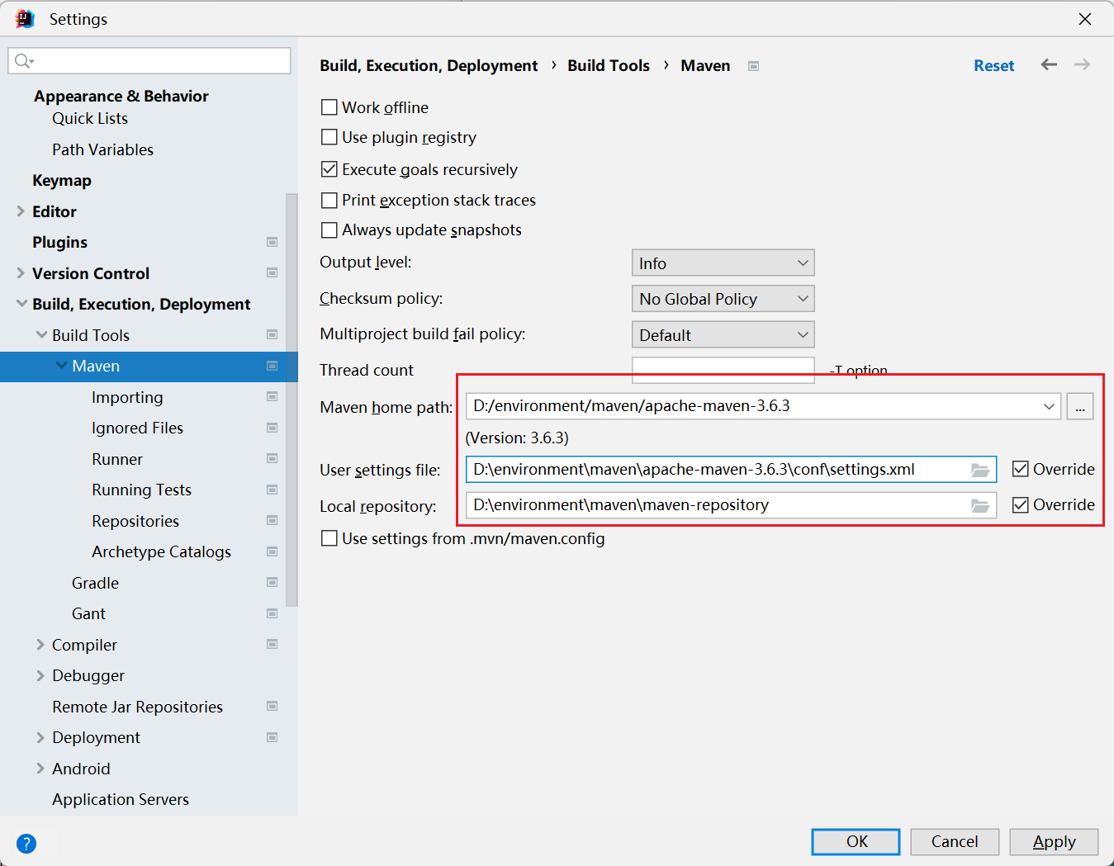Click the Cancel button
The image size is (1114, 866).
955,841
